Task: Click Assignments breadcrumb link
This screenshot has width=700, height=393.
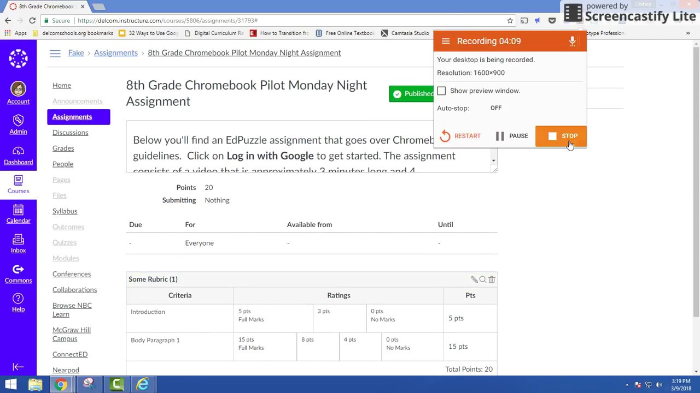Action: click(x=116, y=53)
